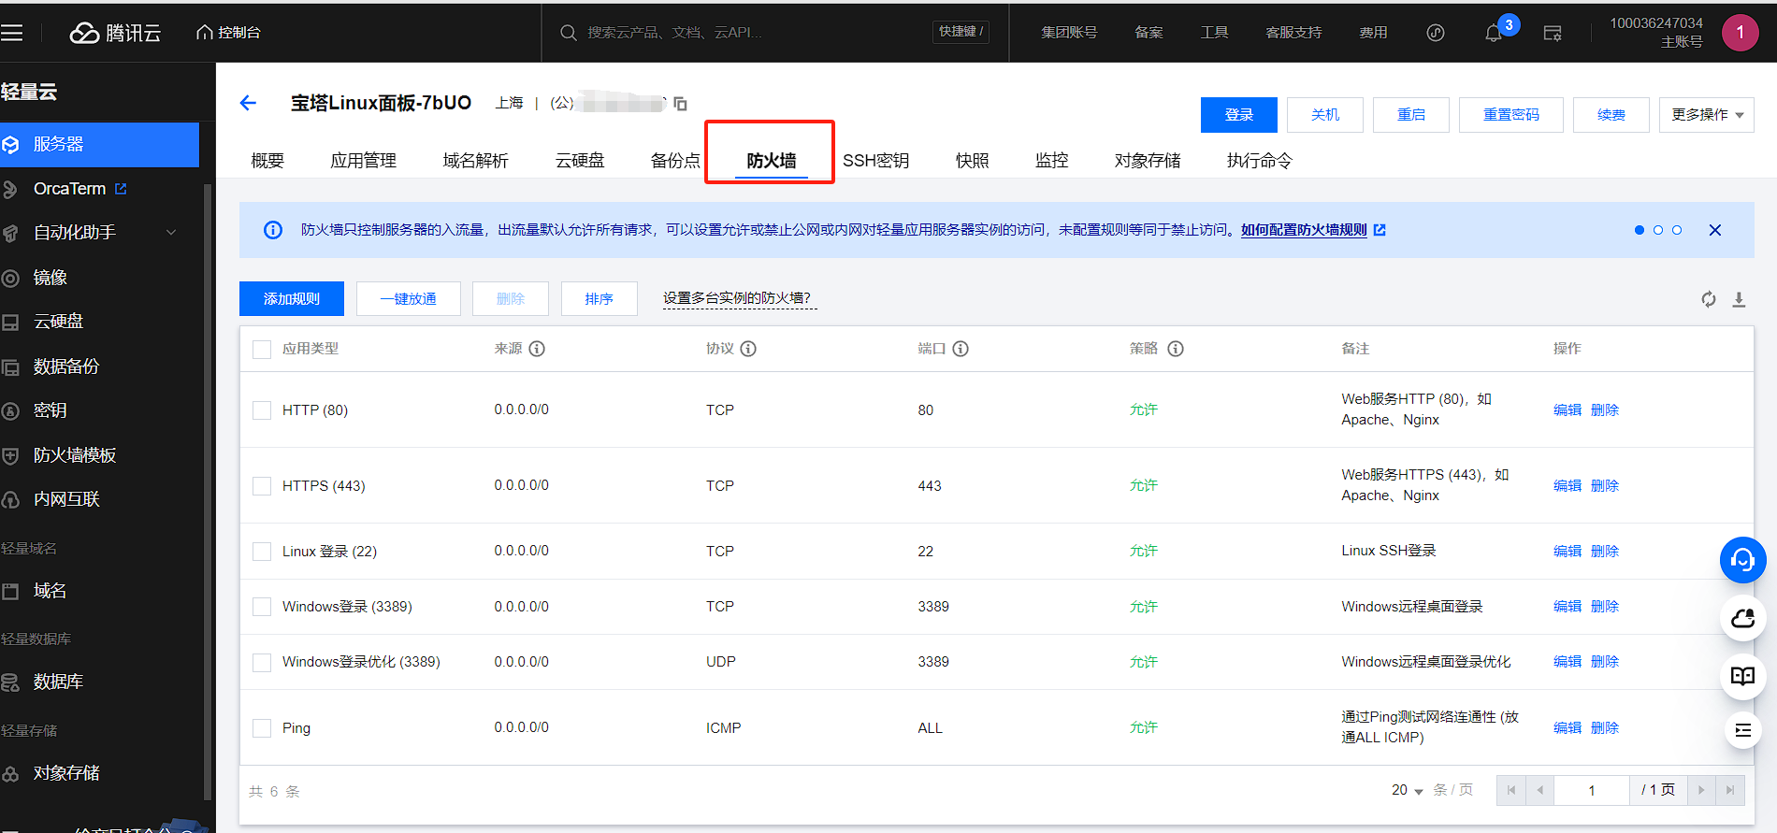Check the HTTPS (443) rule checkbox
This screenshot has height=833, width=1777.
click(262, 486)
